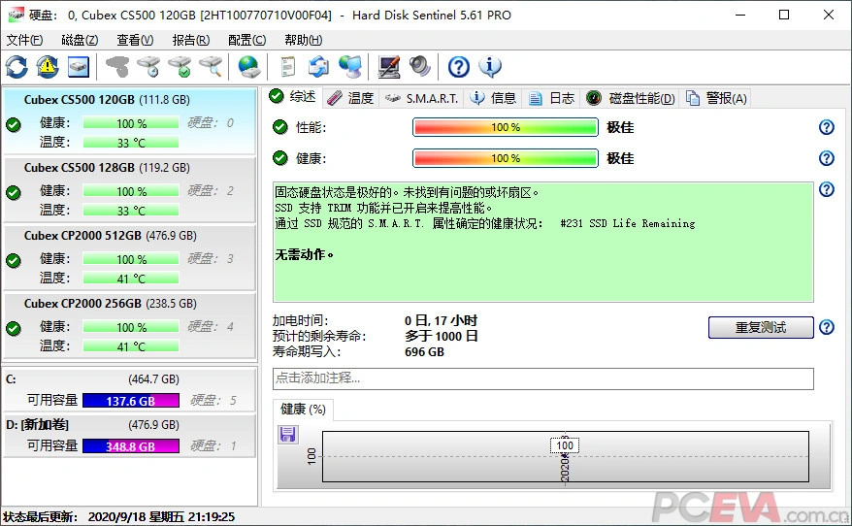Click green status icon of Cubex CS500 128GB
This screenshot has height=526, width=852.
14,192
